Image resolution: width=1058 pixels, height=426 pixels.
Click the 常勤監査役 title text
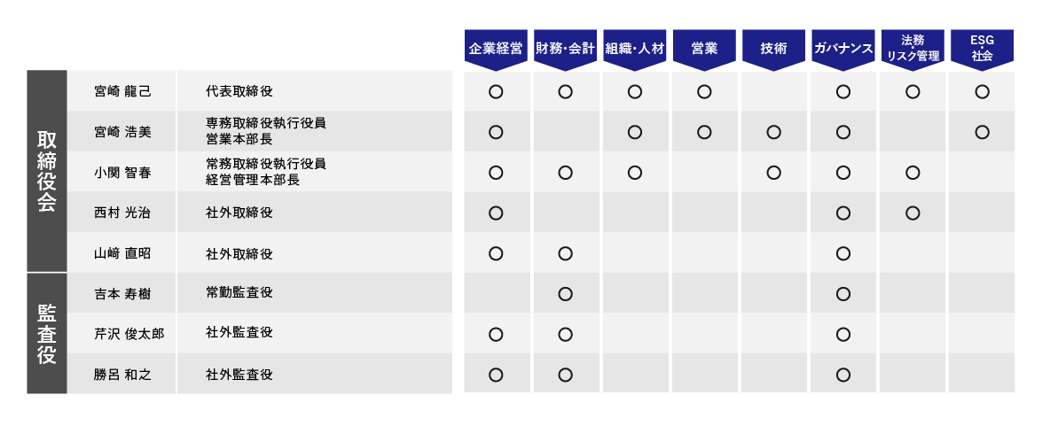pyautogui.click(x=239, y=292)
